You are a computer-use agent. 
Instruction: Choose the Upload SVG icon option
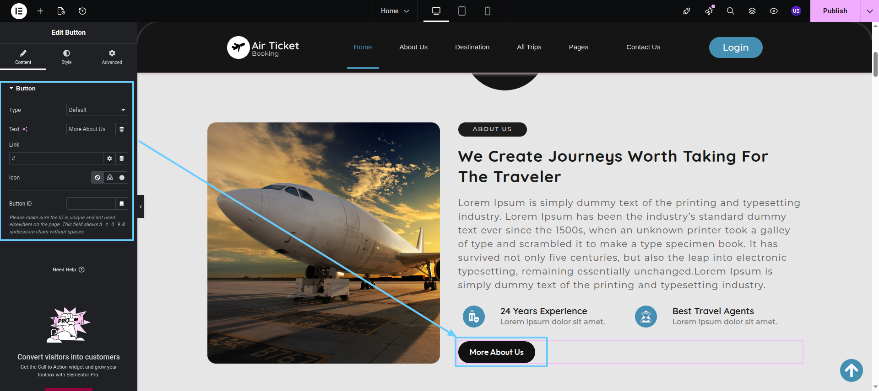coord(110,178)
